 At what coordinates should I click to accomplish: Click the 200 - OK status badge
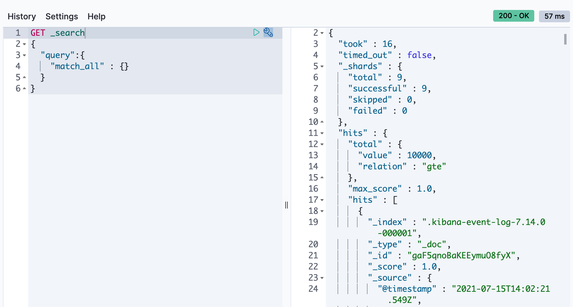click(513, 16)
